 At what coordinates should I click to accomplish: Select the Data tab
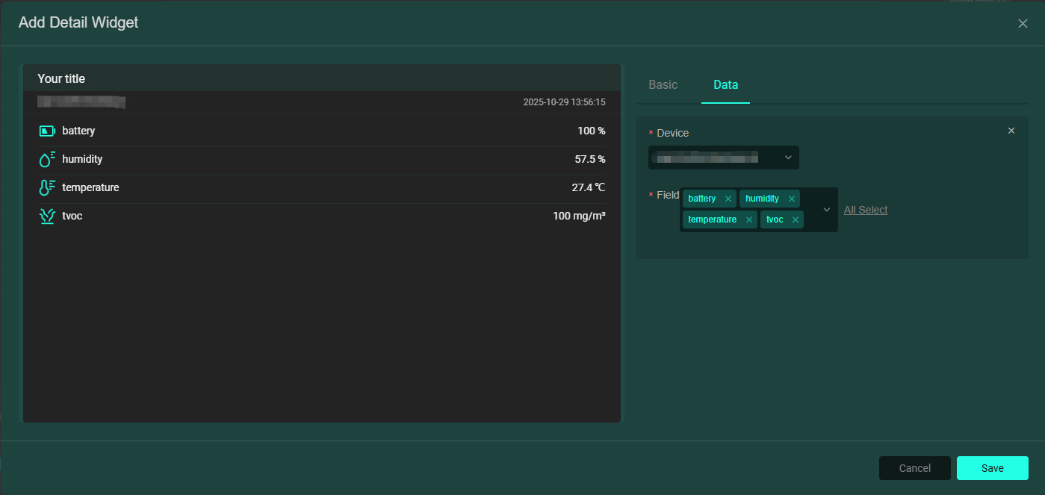tap(725, 84)
